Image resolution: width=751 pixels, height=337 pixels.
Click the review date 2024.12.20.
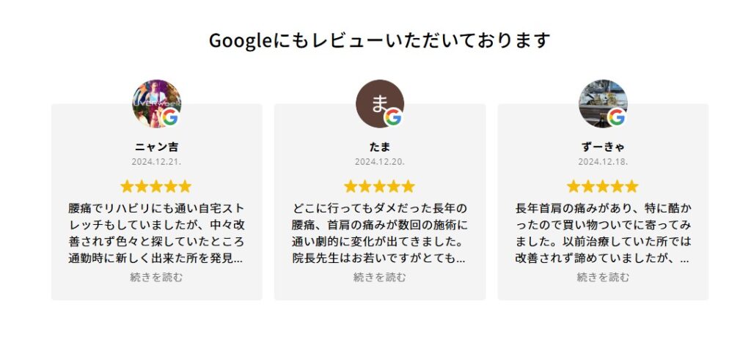pos(379,161)
